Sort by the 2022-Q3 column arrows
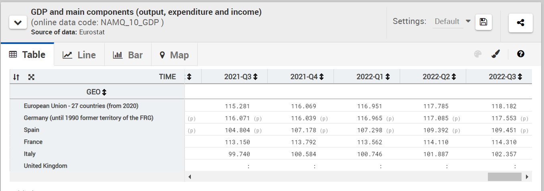544x191 pixels. [x=520, y=77]
